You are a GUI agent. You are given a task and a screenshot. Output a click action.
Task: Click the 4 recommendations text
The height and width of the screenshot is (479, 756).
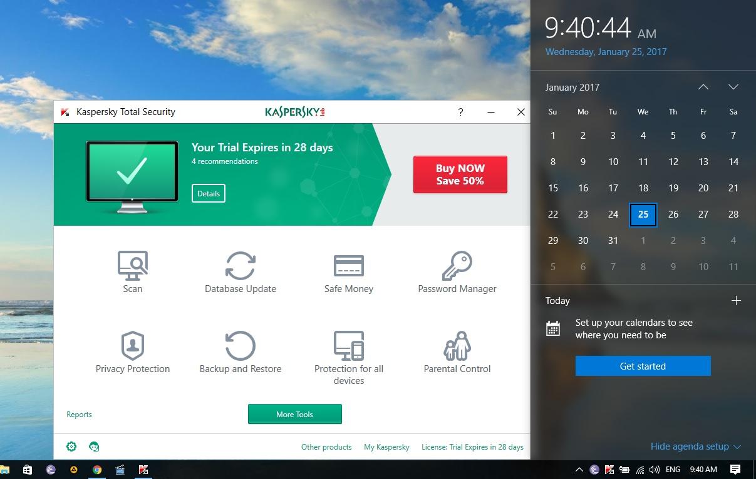225,161
